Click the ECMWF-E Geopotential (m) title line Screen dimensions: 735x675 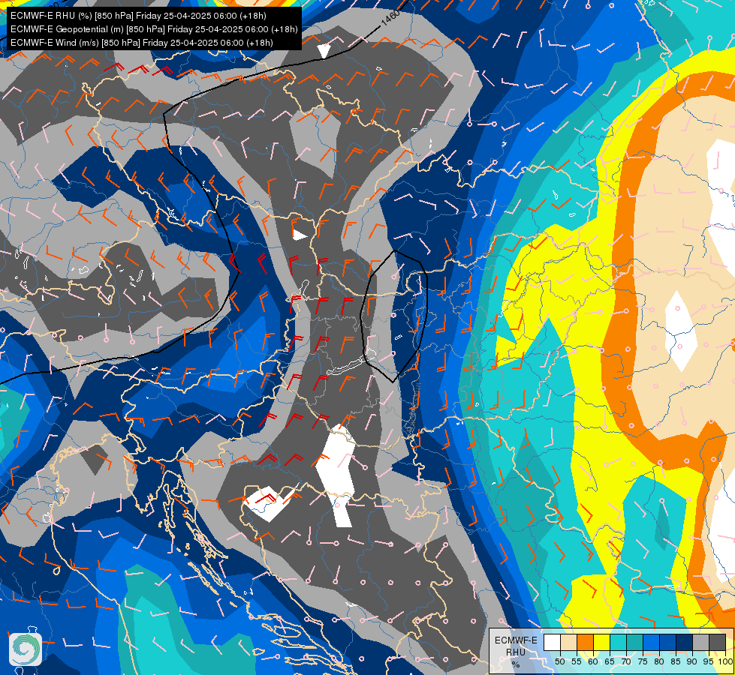(x=154, y=29)
